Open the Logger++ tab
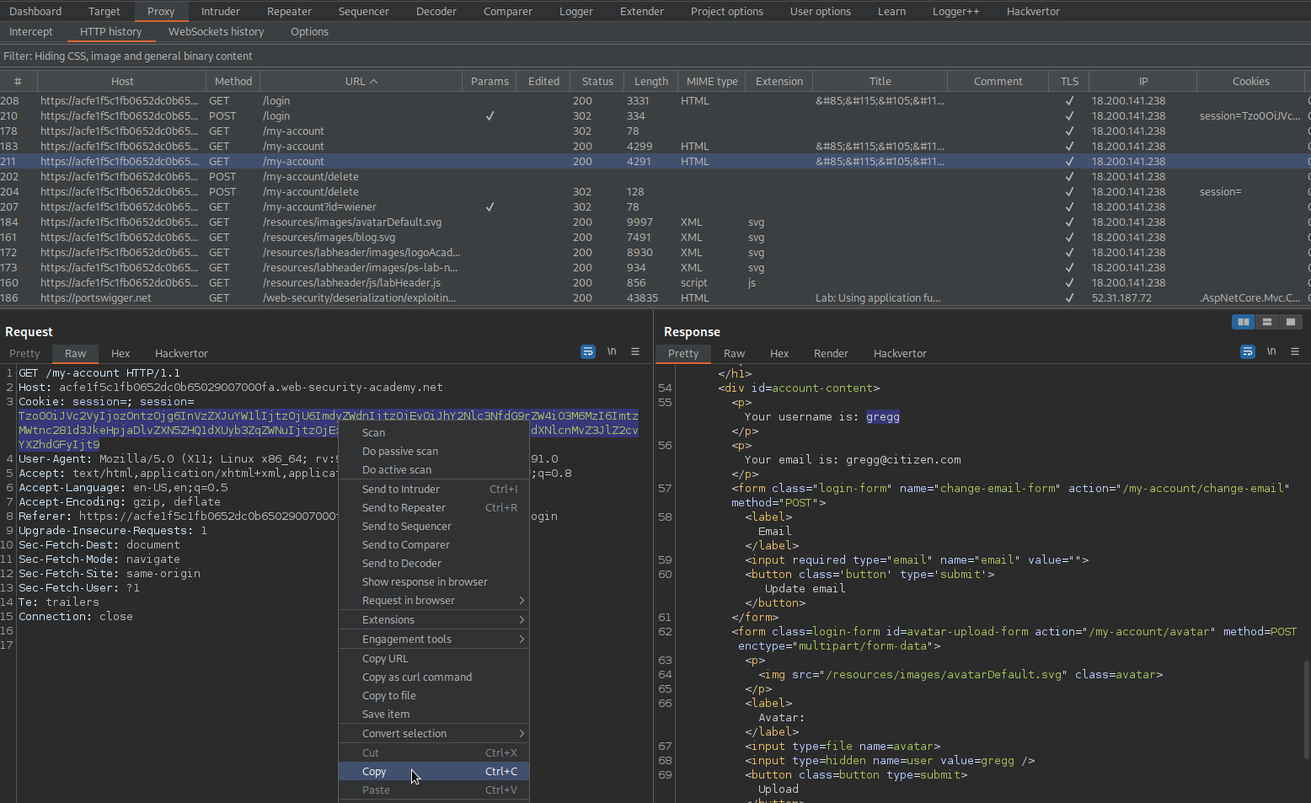 click(x=956, y=12)
